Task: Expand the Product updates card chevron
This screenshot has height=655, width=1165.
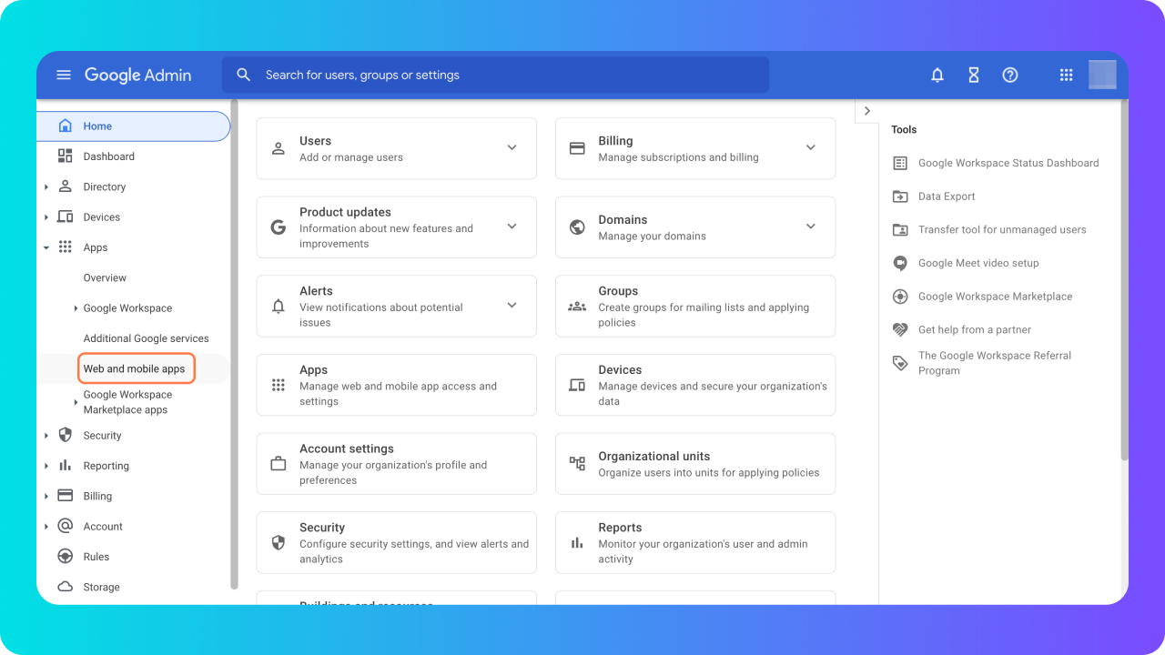Action: point(512,227)
